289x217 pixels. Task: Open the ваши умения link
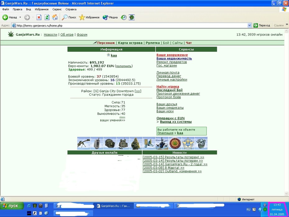(112, 120)
